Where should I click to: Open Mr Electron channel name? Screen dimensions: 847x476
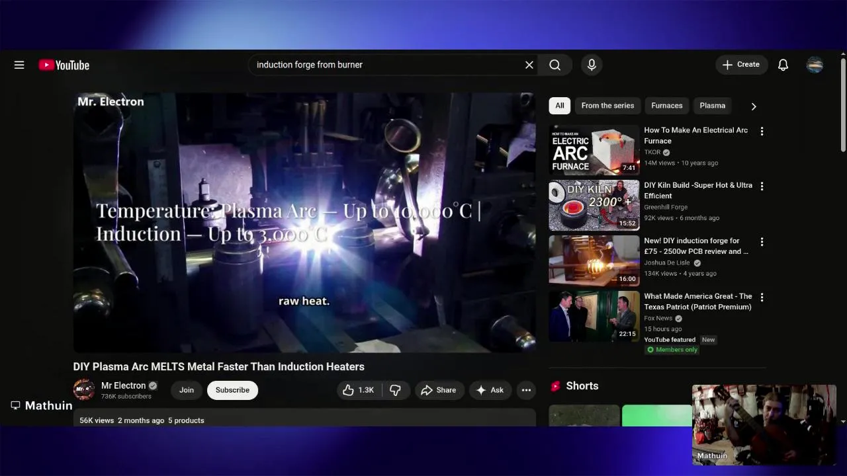pyautogui.click(x=123, y=385)
